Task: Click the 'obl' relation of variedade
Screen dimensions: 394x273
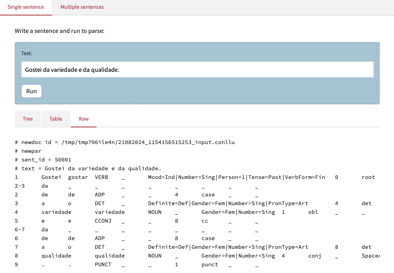Action: tap(313, 212)
